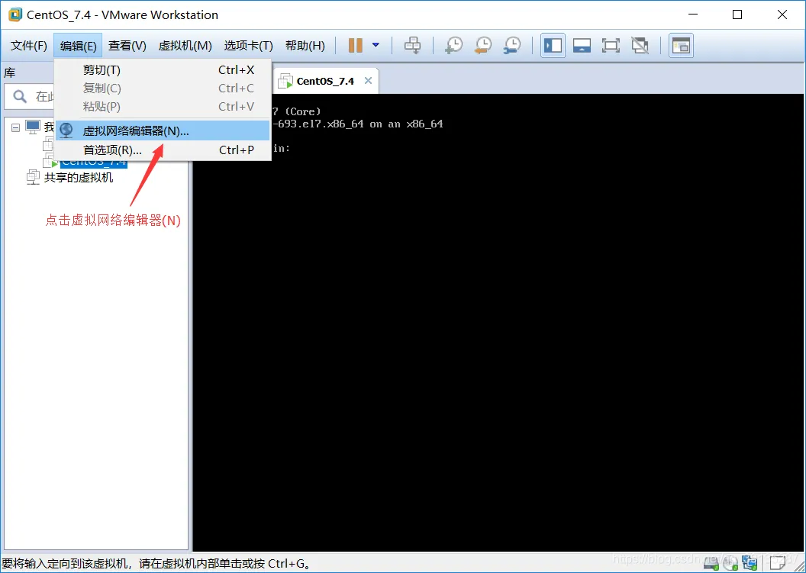Open the snapshot manager

point(511,45)
